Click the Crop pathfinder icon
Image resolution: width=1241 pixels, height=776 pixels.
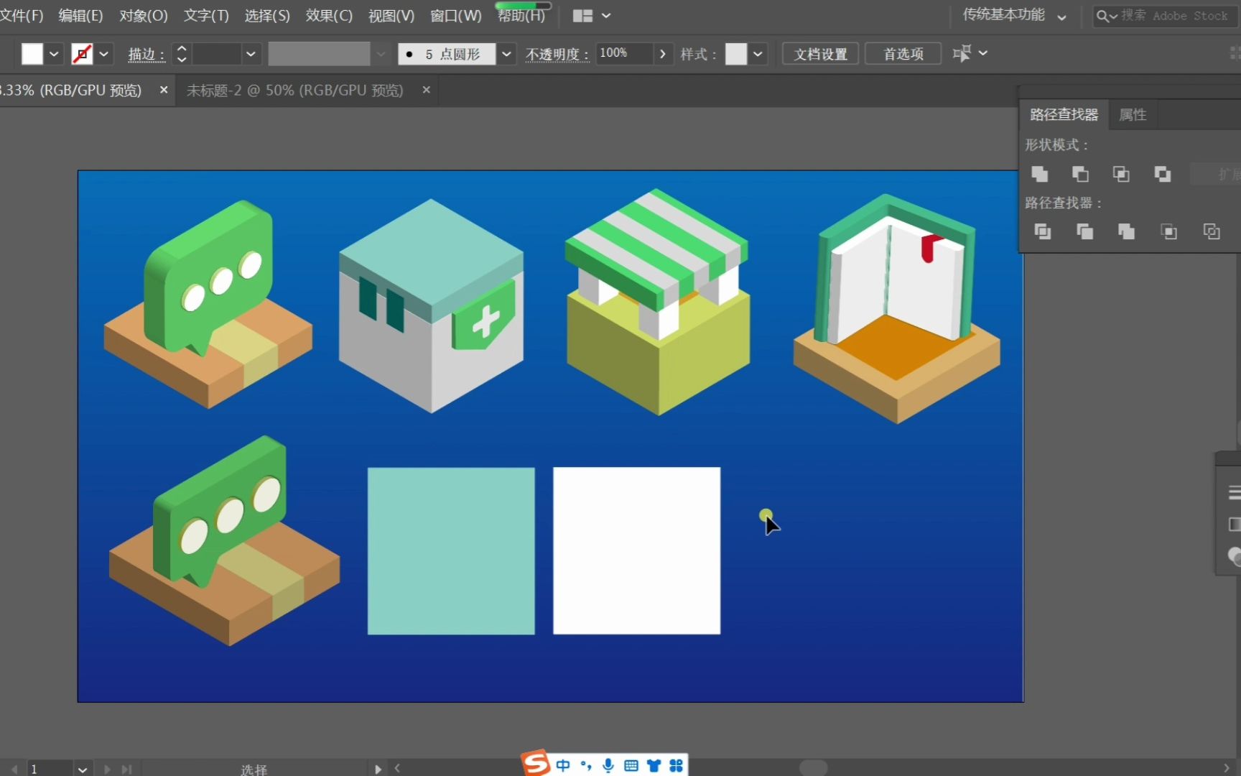pyautogui.click(x=1168, y=231)
